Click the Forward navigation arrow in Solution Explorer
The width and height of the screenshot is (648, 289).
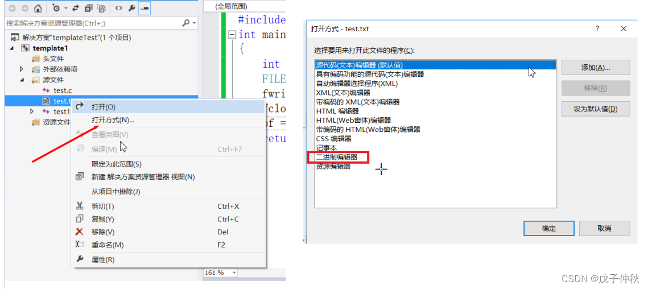(x=24, y=8)
